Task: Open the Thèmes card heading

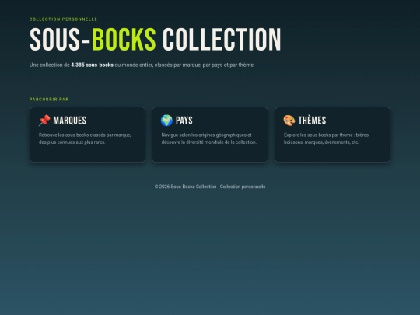Action: pyautogui.click(x=312, y=121)
